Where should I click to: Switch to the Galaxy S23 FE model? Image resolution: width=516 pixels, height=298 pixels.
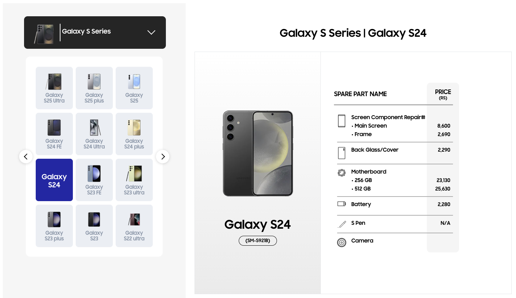(x=94, y=180)
